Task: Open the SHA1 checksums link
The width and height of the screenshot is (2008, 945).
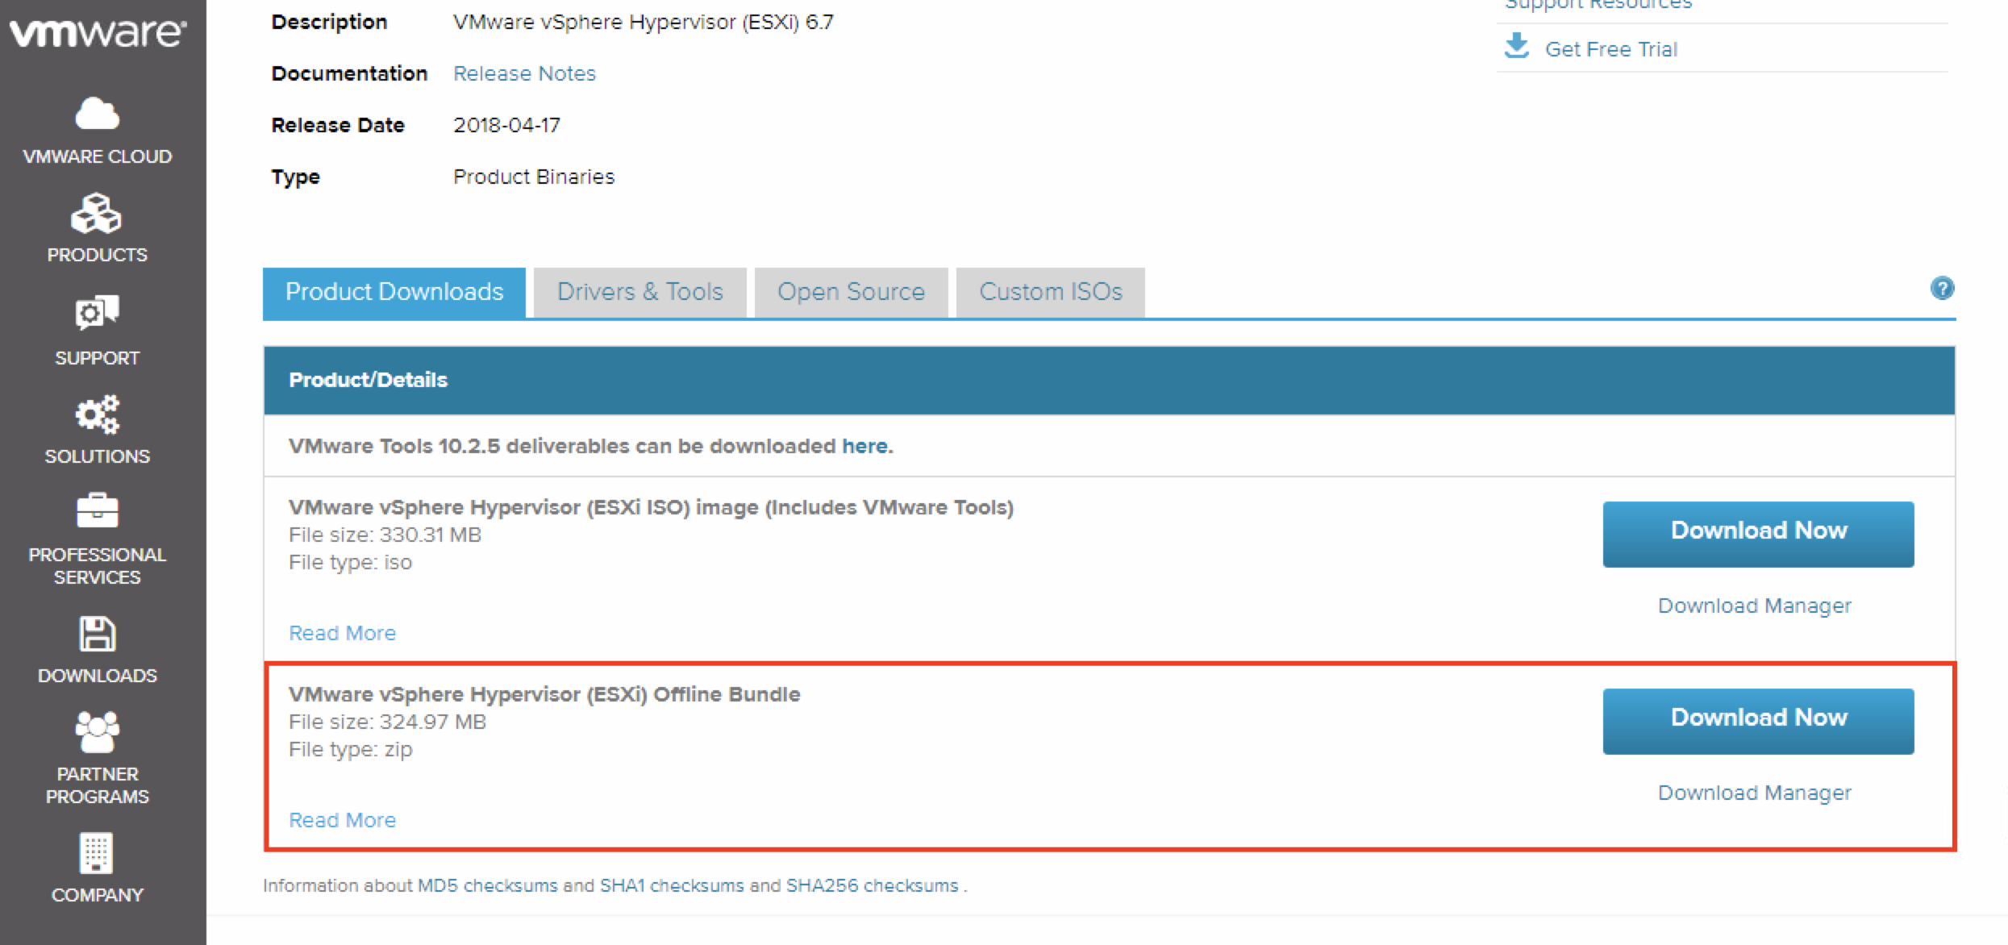Action: 672,885
